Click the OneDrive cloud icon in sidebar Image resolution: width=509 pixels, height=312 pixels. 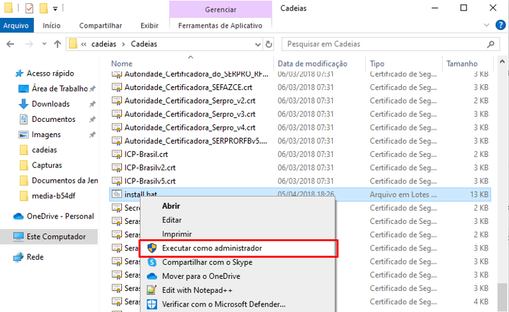(19, 216)
